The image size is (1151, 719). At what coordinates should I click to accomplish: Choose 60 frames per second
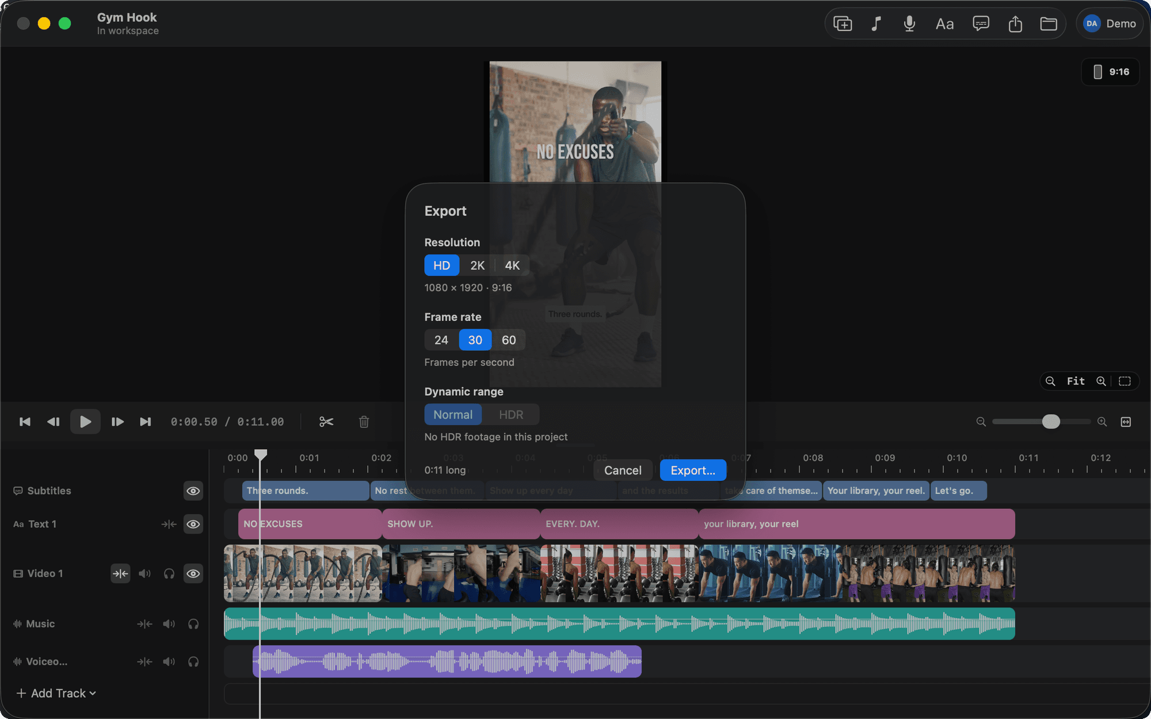[509, 340]
